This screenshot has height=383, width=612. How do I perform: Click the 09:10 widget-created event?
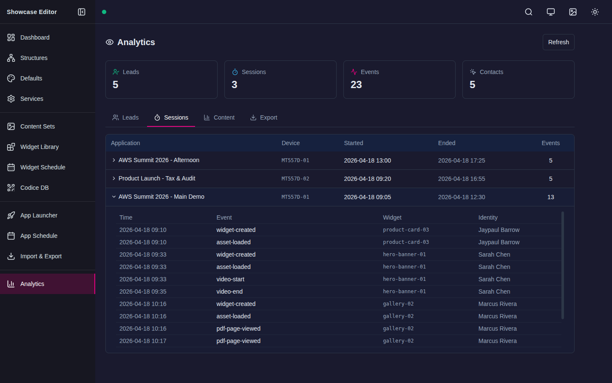(x=338, y=230)
